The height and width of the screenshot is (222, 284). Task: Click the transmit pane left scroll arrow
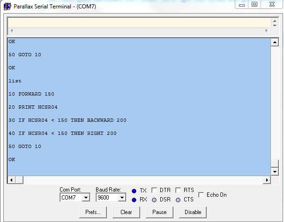(x=12, y=30)
